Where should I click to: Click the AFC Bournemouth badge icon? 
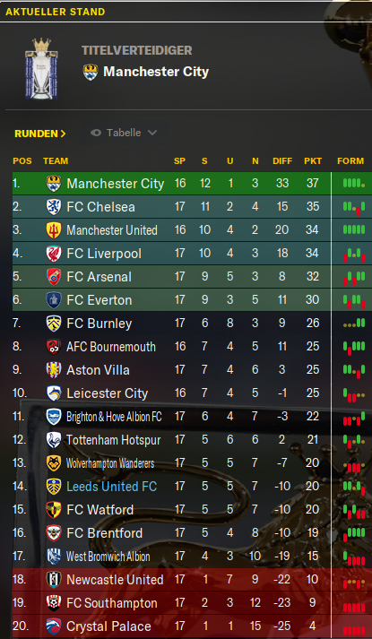click(54, 347)
